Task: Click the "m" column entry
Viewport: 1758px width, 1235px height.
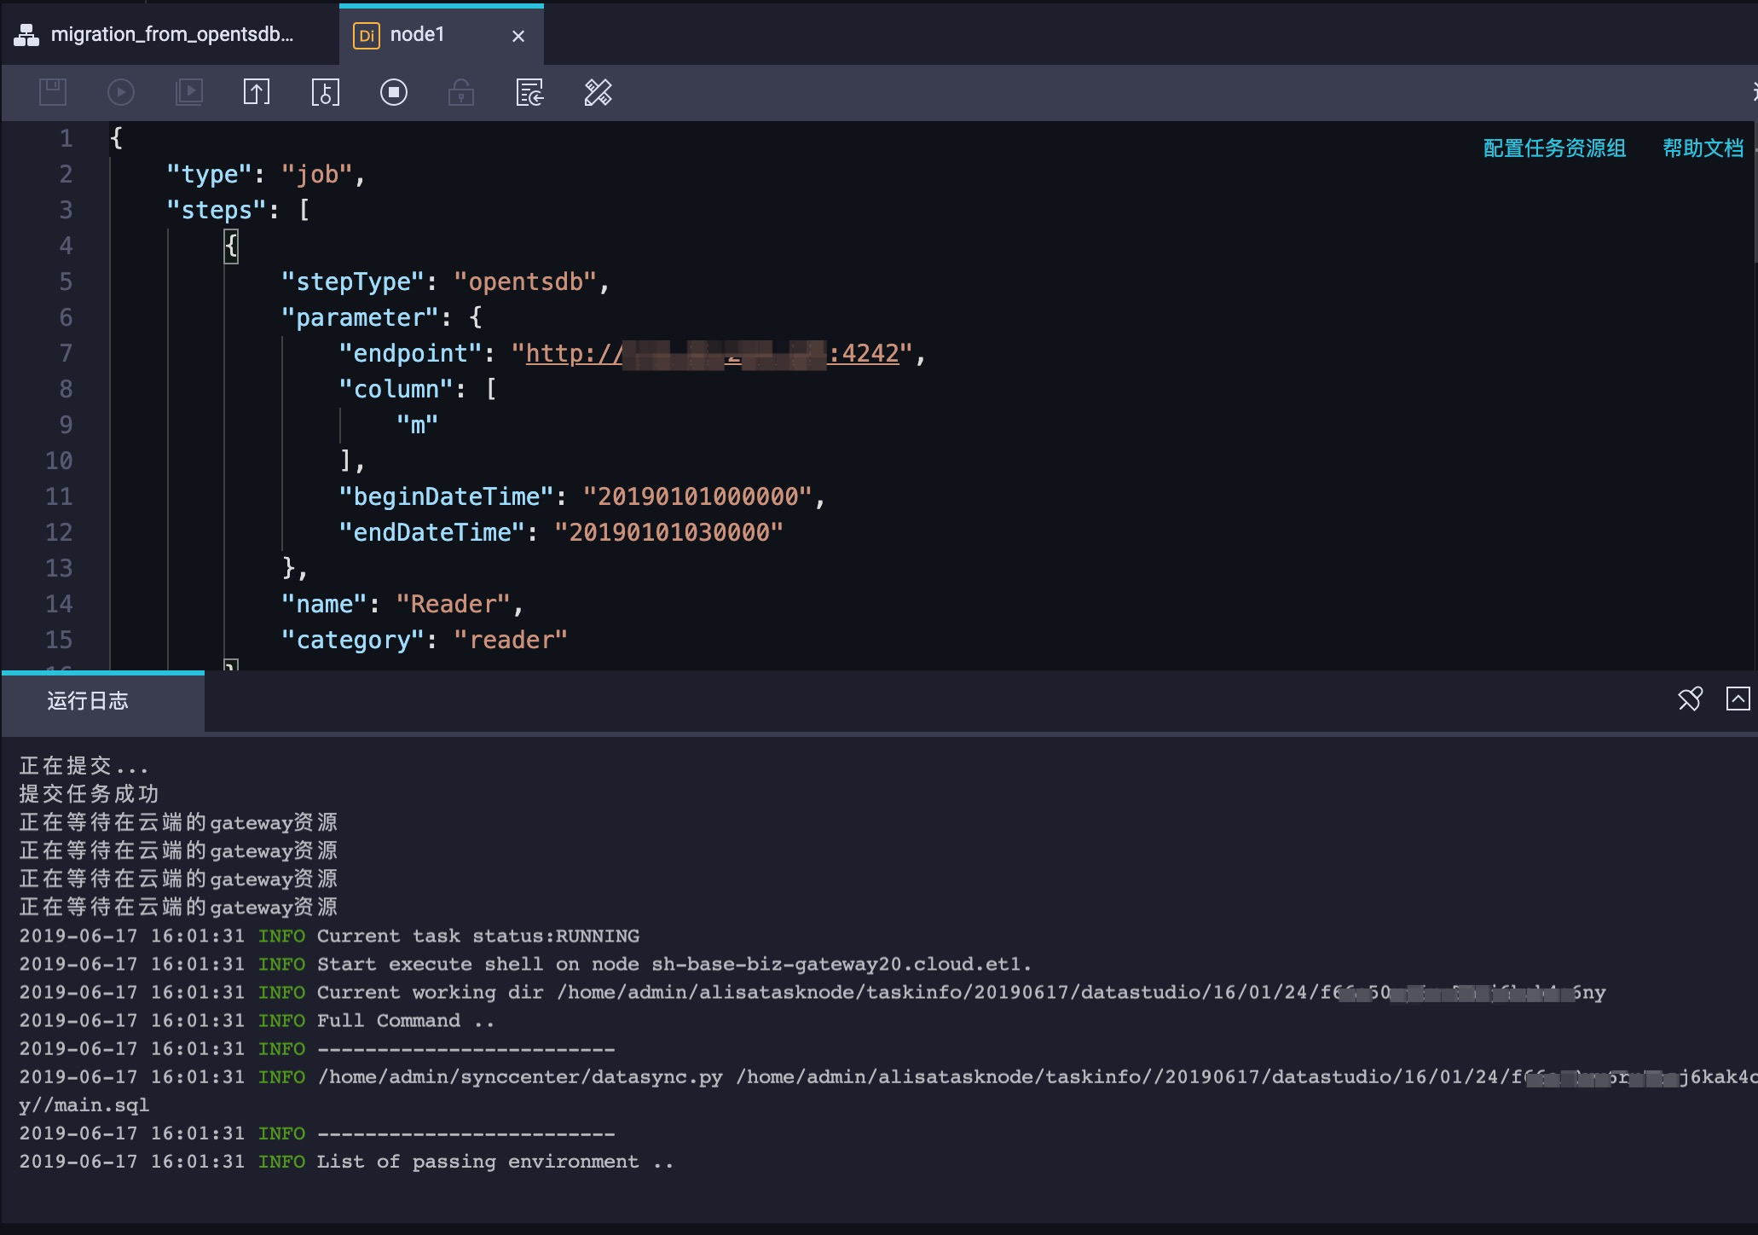Action: 418,425
